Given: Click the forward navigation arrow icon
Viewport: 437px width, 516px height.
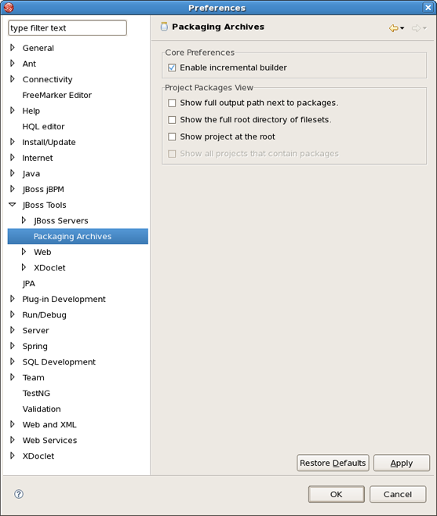Looking at the screenshot, I should [x=416, y=28].
